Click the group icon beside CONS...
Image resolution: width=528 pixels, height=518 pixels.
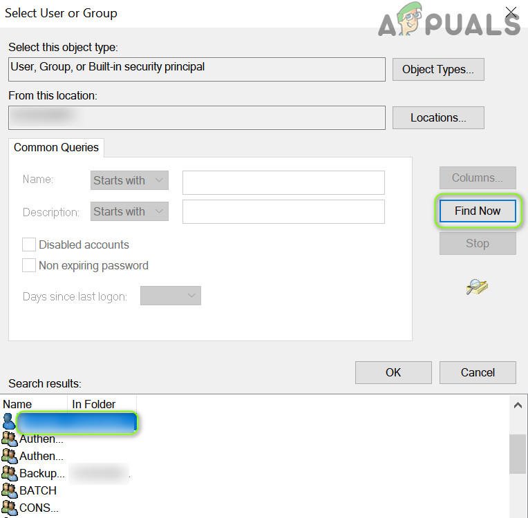(x=10, y=508)
